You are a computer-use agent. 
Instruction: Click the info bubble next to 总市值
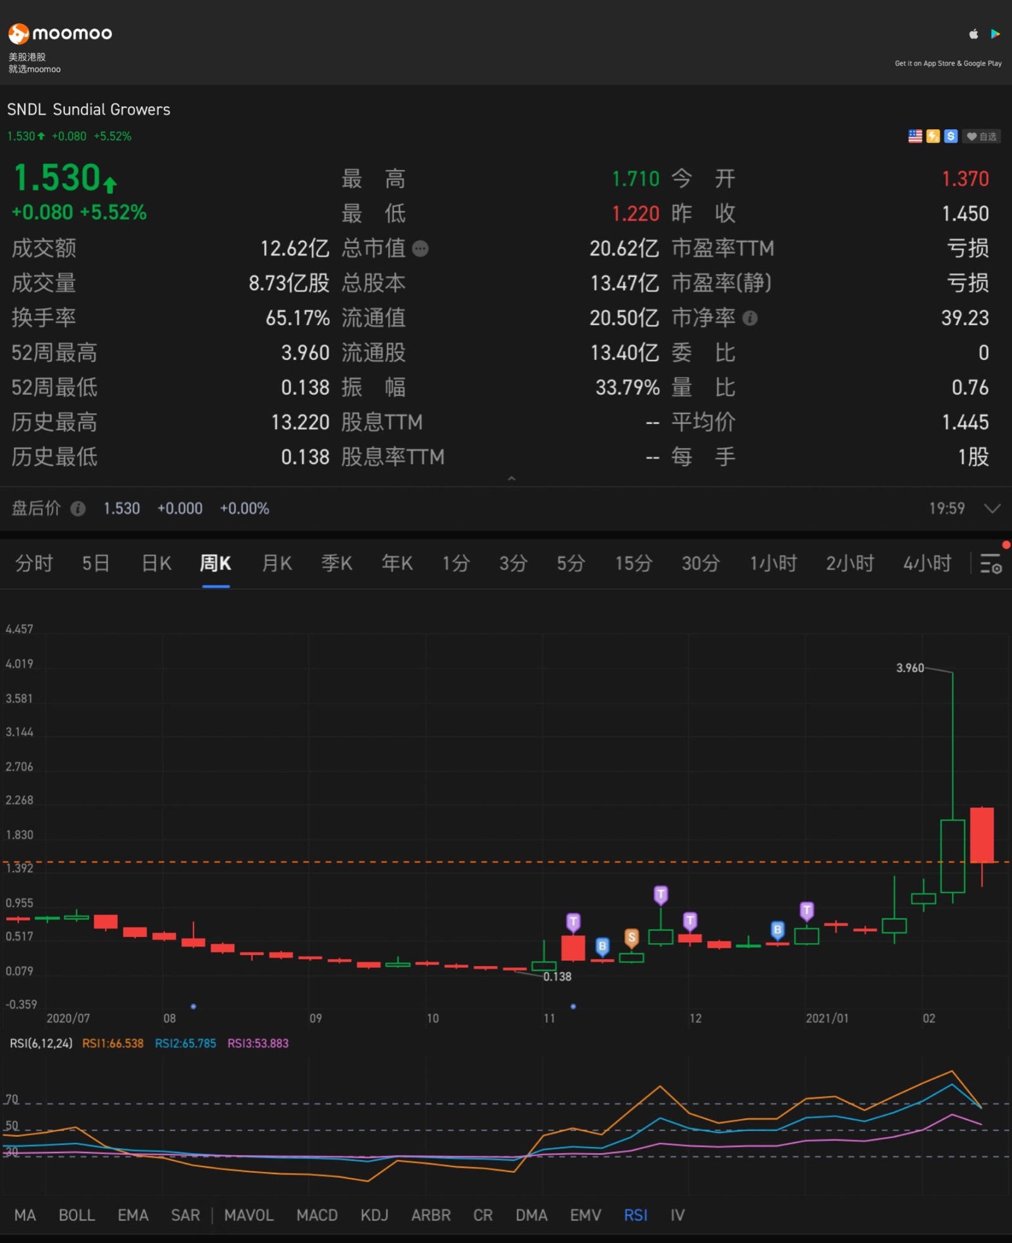coord(420,249)
